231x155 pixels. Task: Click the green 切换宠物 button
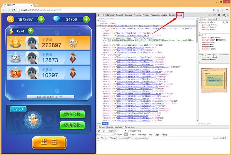click(x=72, y=125)
